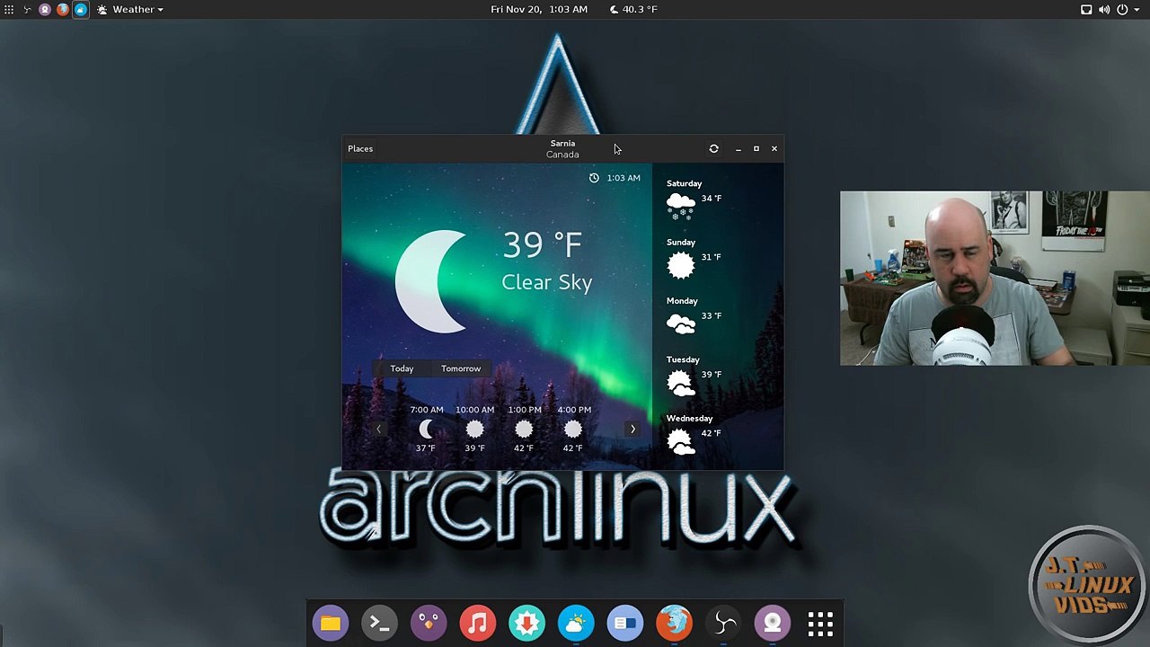Close the Weather window
1150x647 pixels.
click(774, 148)
